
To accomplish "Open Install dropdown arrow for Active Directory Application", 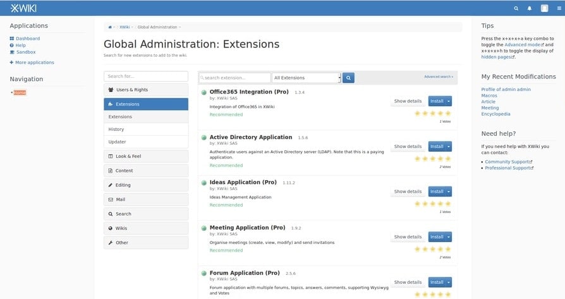I will pyautogui.click(x=449, y=147).
